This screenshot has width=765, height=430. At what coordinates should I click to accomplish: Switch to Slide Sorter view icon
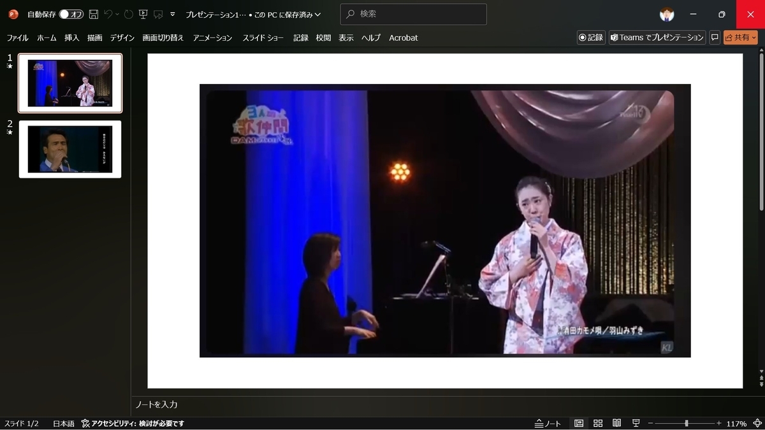coord(598,424)
